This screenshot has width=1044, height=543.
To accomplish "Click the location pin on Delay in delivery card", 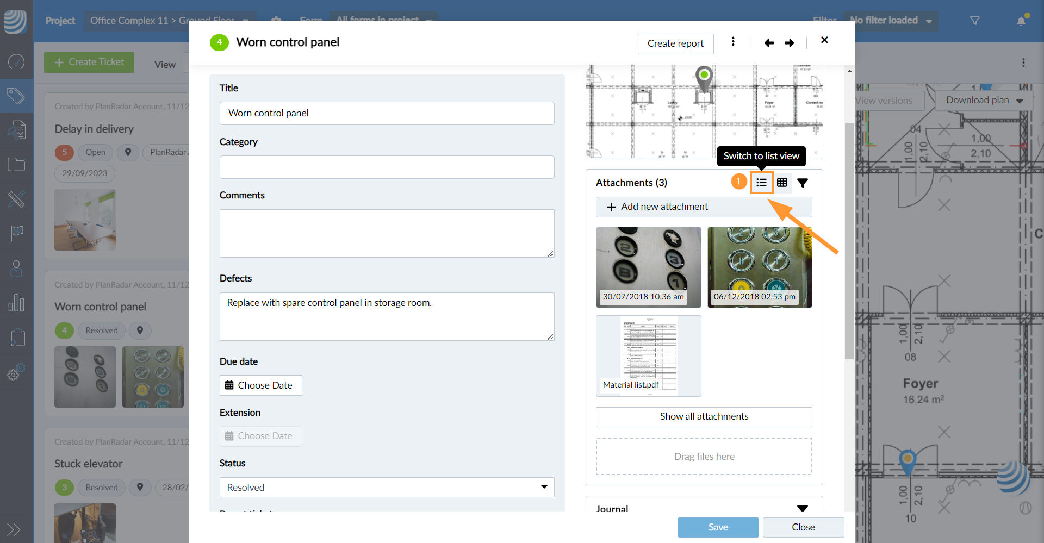I will click(x=128, y=152).
